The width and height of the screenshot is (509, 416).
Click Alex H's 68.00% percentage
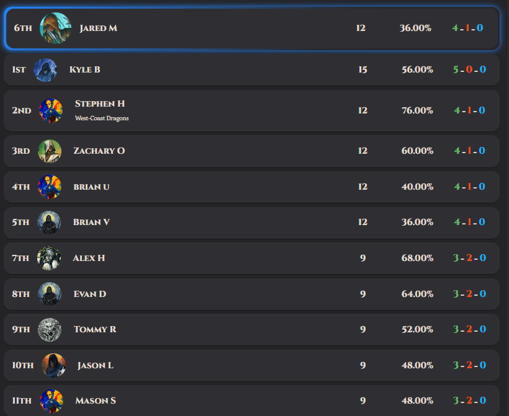pos(417,258)
